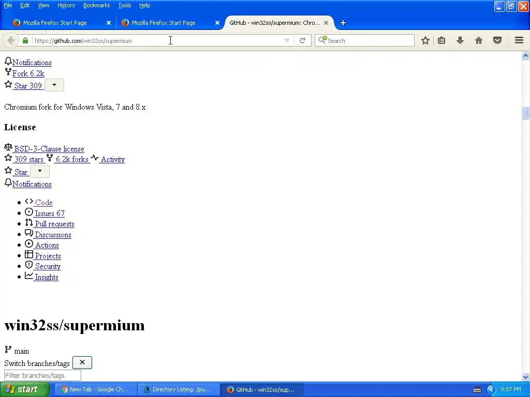
Task: Open the 6.2k forks link
Action: pos(72,159)
